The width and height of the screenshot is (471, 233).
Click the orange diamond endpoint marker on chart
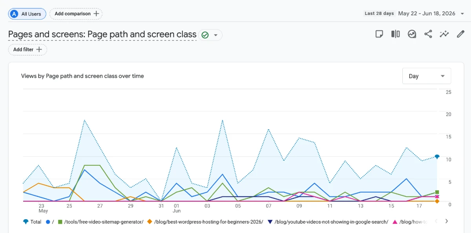click(437, 201)
